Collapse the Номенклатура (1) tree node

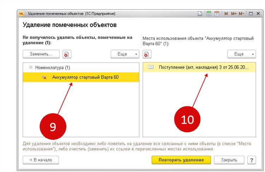31,67
